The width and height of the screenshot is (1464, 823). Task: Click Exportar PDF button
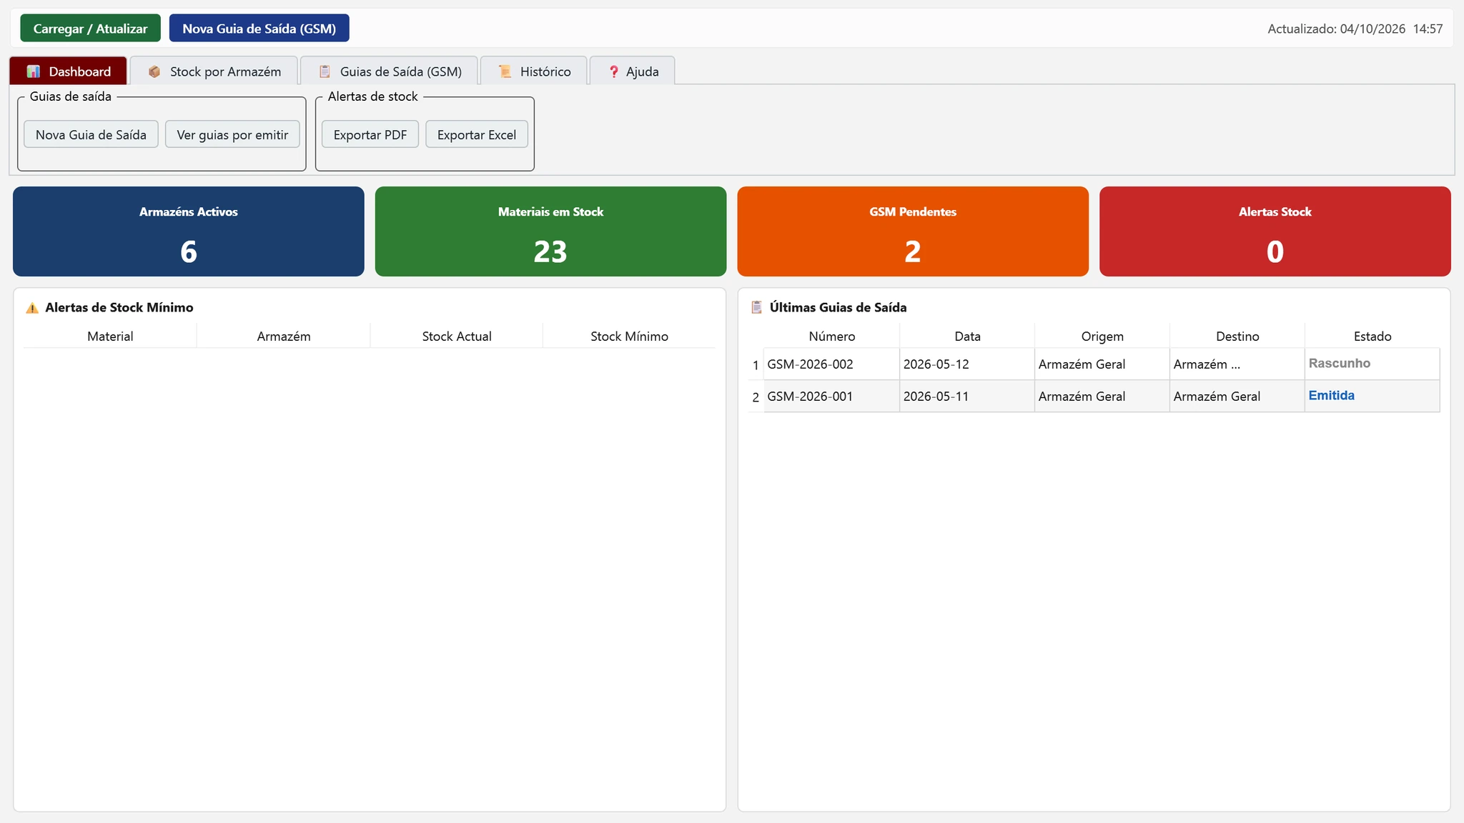pyautogui.click(x=370, y=134)
